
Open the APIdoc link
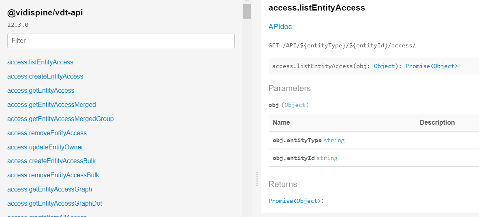280,27
